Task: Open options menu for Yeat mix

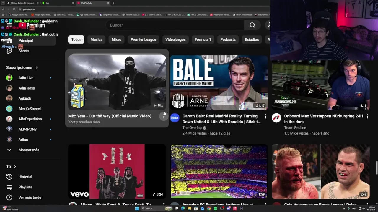Action: [x=164, y=116]
